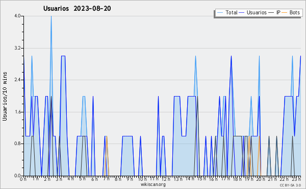Click the x-axis label '8 h'

118,179
